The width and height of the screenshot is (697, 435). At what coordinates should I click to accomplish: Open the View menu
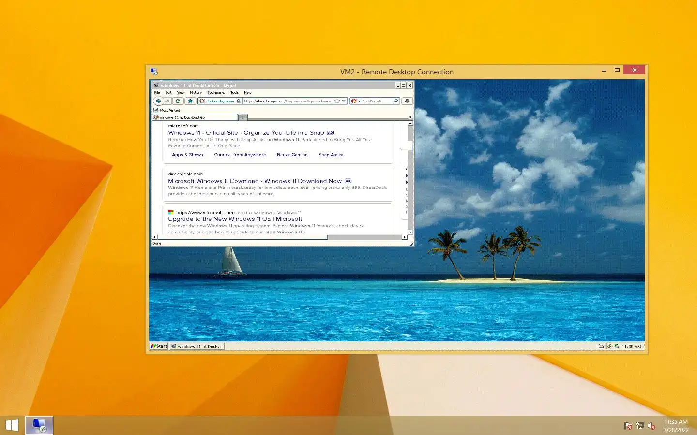pos(181,92)
